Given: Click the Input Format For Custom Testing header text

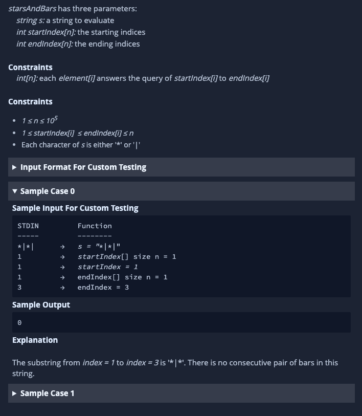Looking at the screenshot, I should (x=83, y=167).
